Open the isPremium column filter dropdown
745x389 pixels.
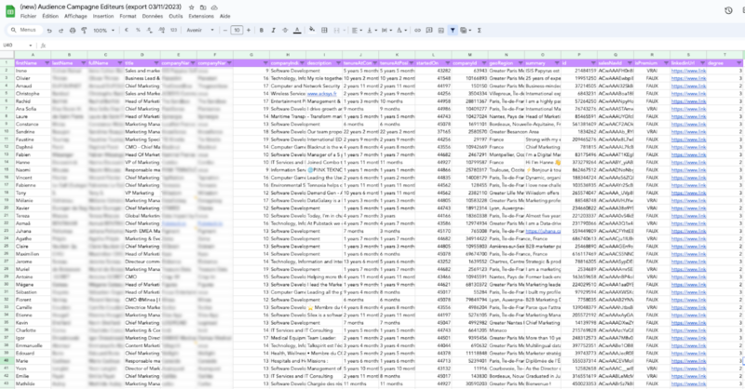point(666,63)
